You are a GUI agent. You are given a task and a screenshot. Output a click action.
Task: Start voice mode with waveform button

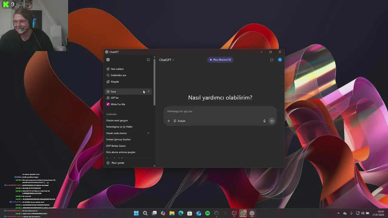pyautogui.click(x=272, y=121)
